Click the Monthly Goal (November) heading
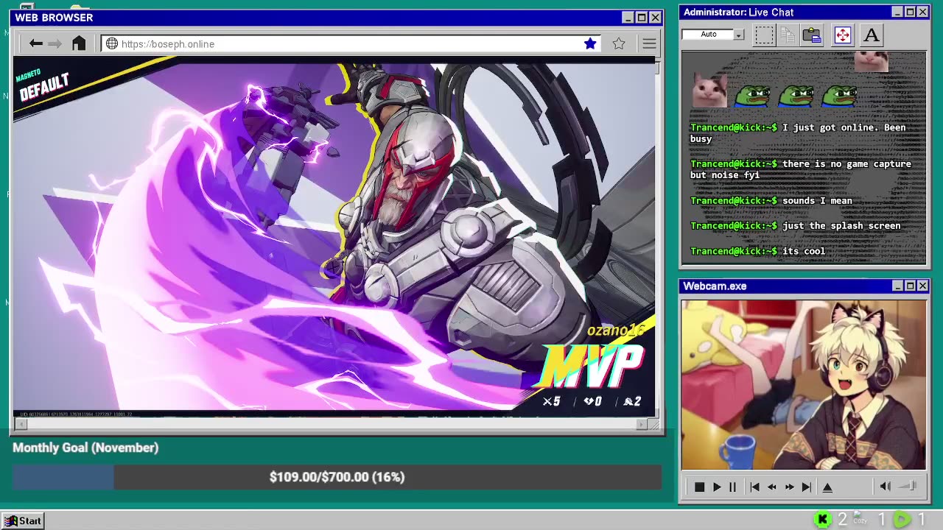This screenshot has width=943, height=530. [85, 448]
